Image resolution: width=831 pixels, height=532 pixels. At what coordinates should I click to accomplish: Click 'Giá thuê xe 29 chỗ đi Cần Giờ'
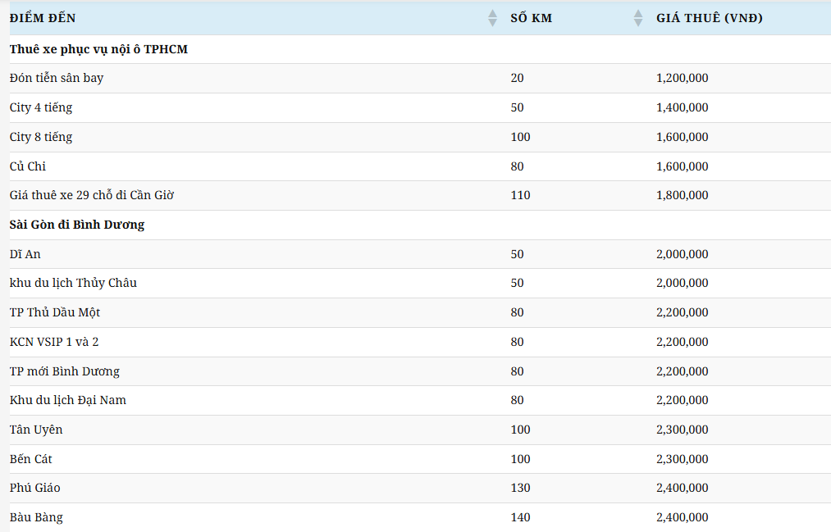click(x=92, y=195)
